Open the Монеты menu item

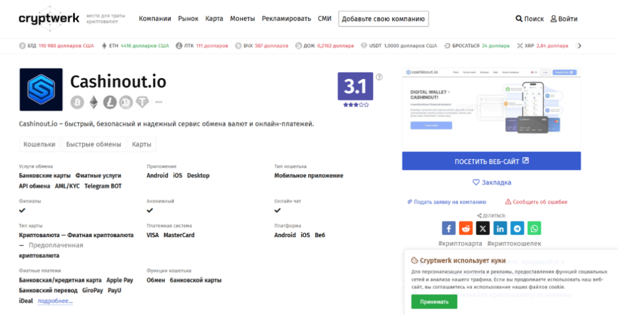[243, 19]
